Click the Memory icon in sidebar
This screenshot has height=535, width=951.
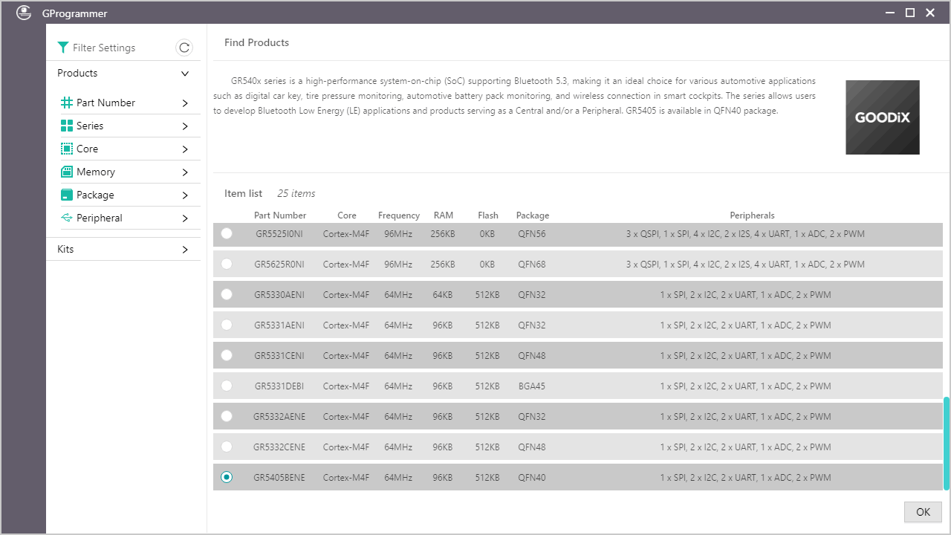pos(67,172)
